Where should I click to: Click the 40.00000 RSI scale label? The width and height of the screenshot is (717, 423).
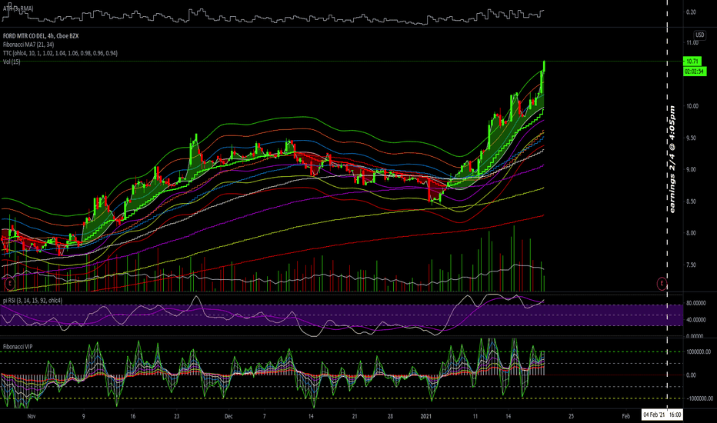695,320
